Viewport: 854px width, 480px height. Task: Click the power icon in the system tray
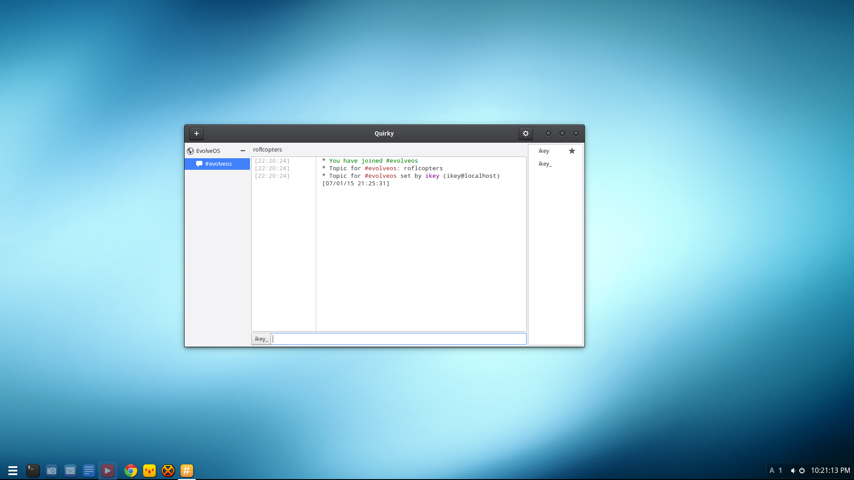coord(802,471)
